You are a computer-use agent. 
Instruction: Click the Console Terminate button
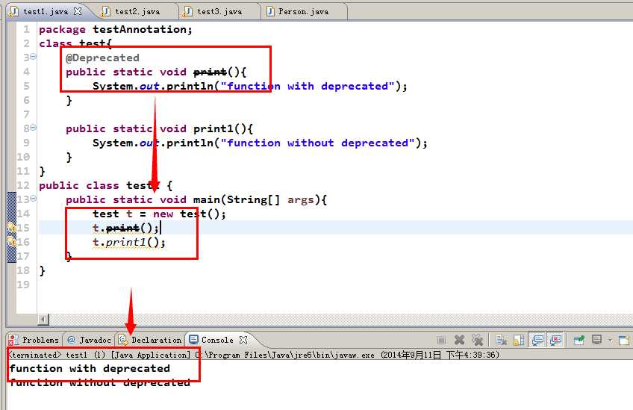coord(442,340)
